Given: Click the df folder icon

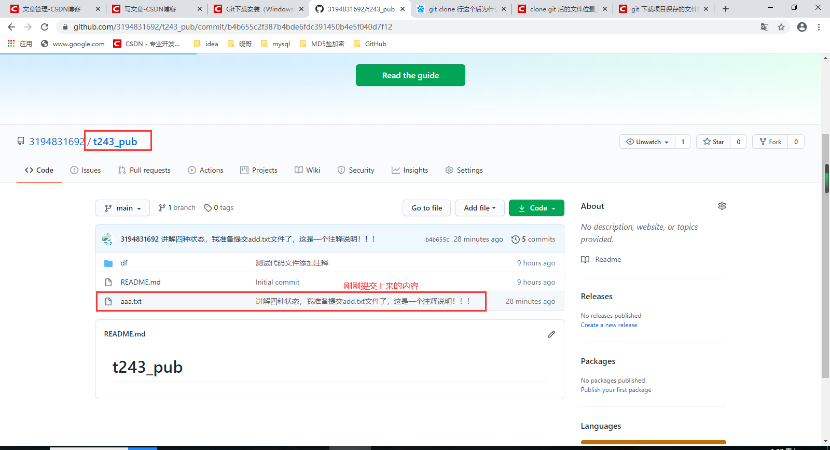Looking at the screenshot, I should pyautogui.click(x=108, y=263).
